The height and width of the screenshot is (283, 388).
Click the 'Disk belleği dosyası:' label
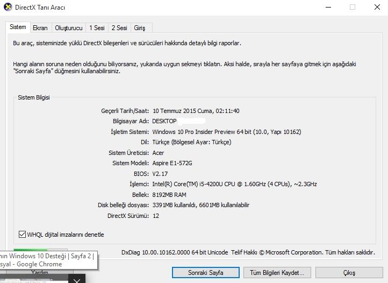tap(123, 205)
